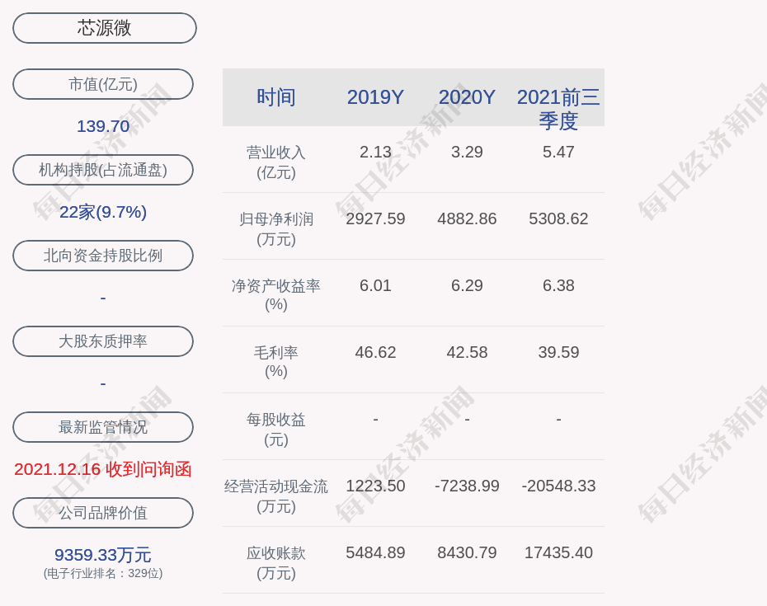Open the 北向资金持股比例 label
This screenshot has height=606, width=767.
(x=103, y=256)
